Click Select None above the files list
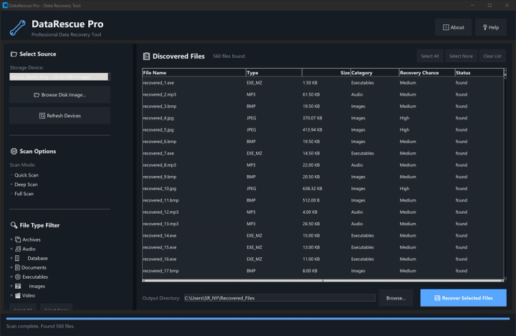The width and height of the screenshot is (516, 336). pos(461,56)
